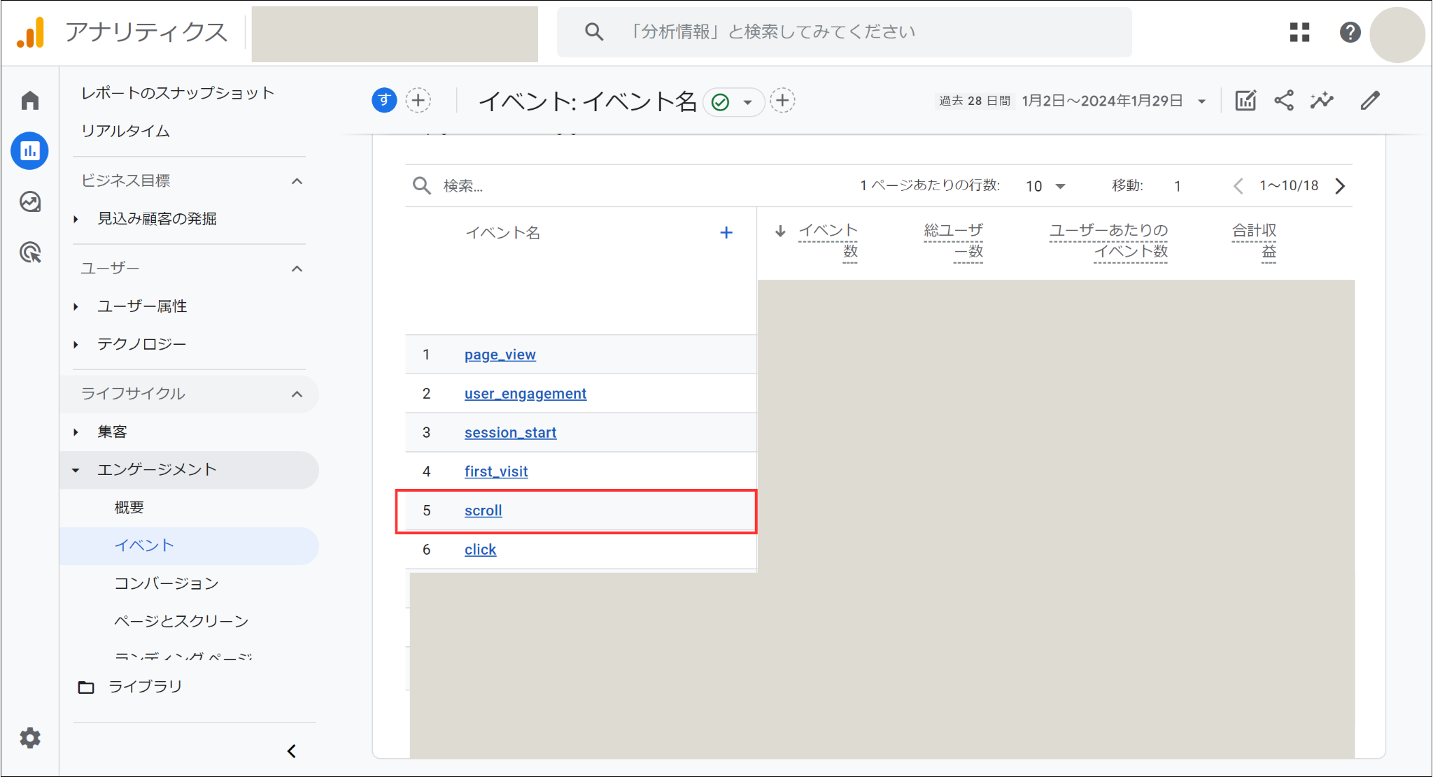Click the customize report chart-edit icon

click(1245, 101)
